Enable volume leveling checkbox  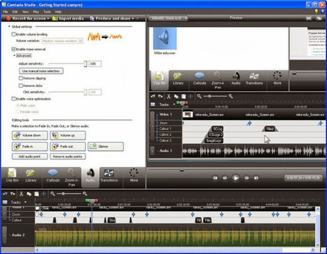[x=13, y=34]
